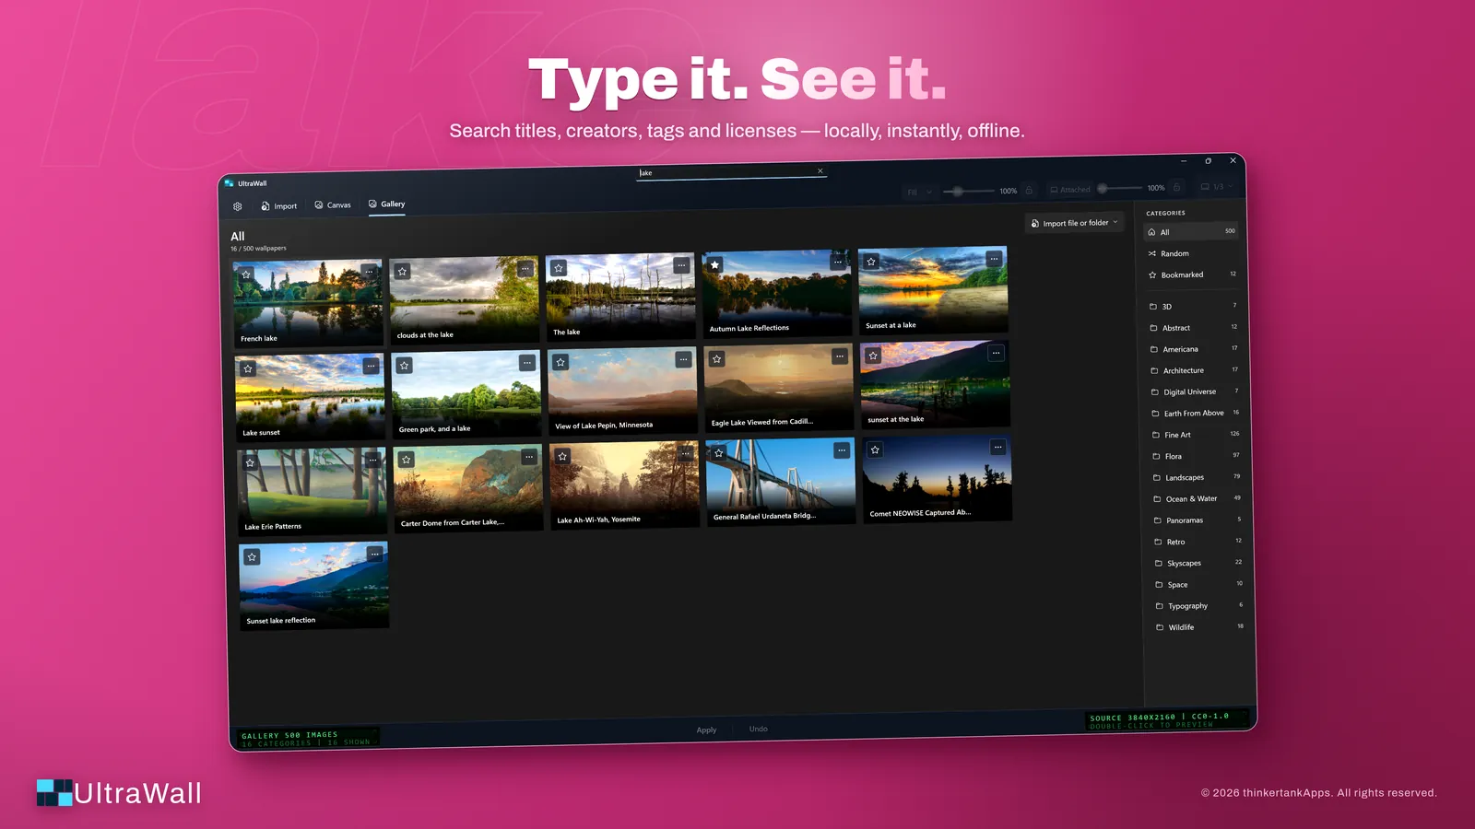
Task: Adjust the slider next to Attached
Action: [x=1119, y=188]
